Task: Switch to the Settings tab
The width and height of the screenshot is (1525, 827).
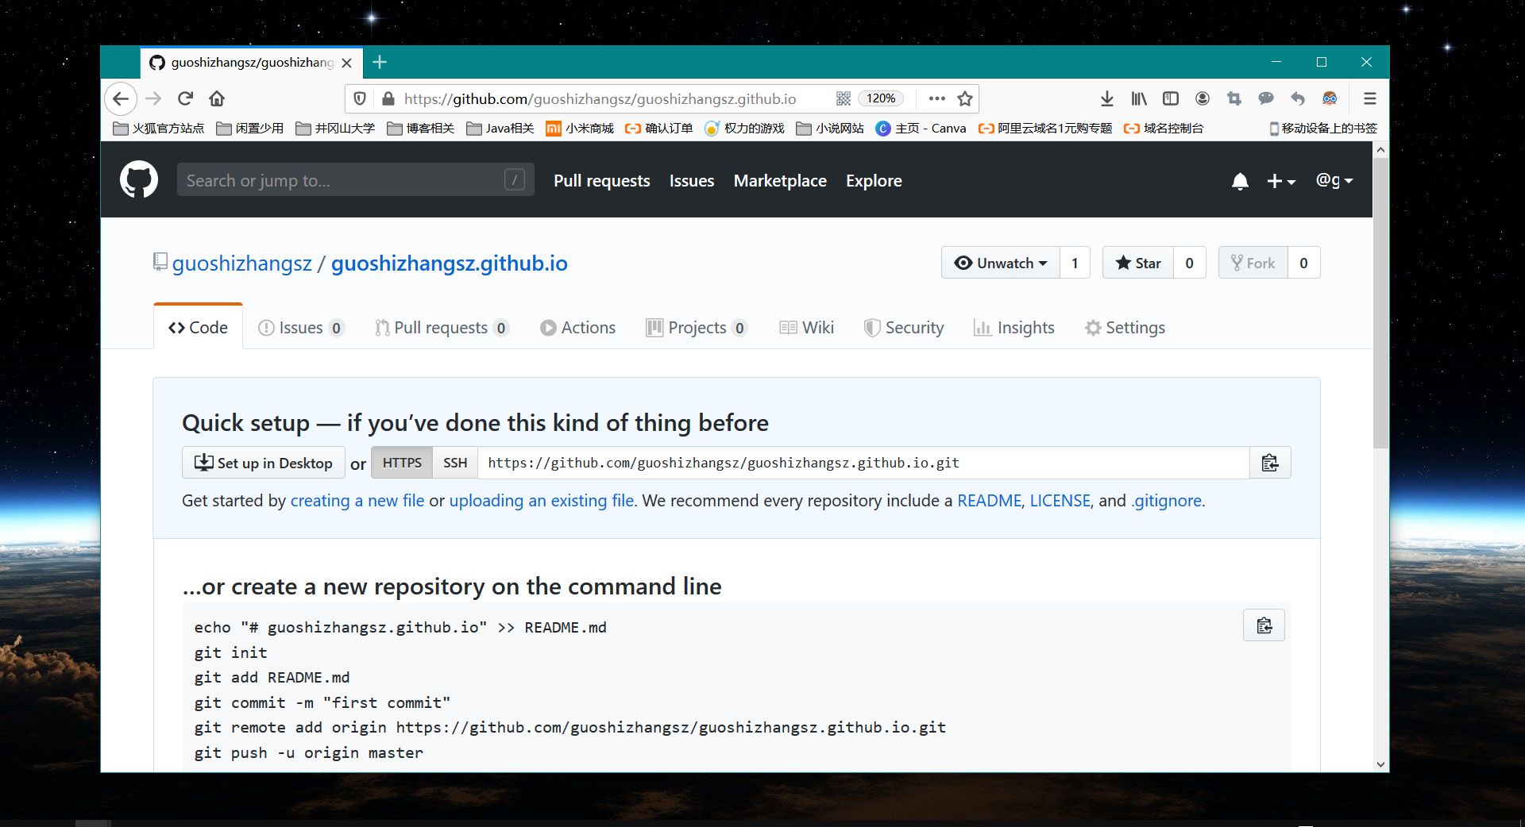Action: [x=1125, y=328]
